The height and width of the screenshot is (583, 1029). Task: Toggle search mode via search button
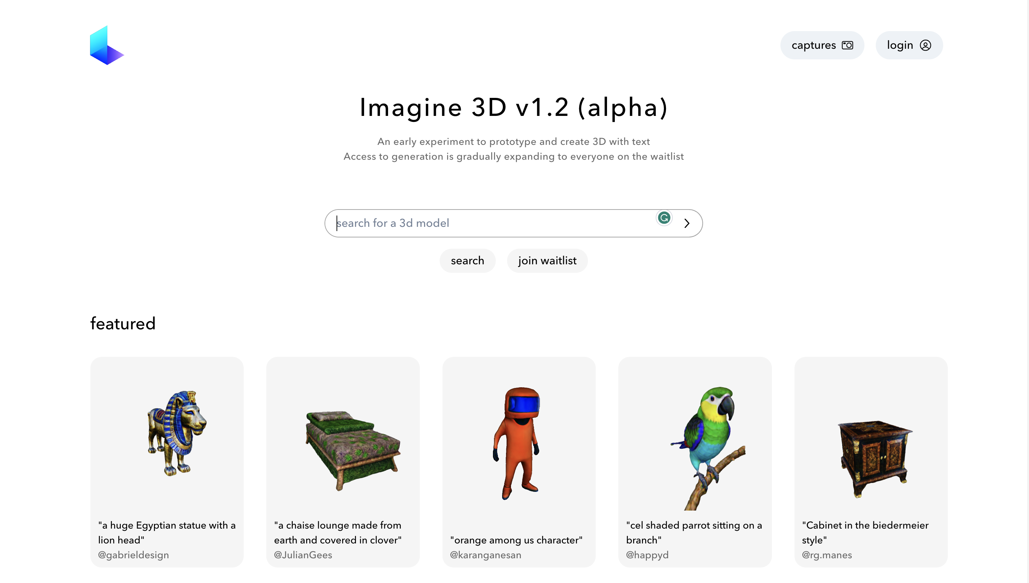[x=468, y=260]
